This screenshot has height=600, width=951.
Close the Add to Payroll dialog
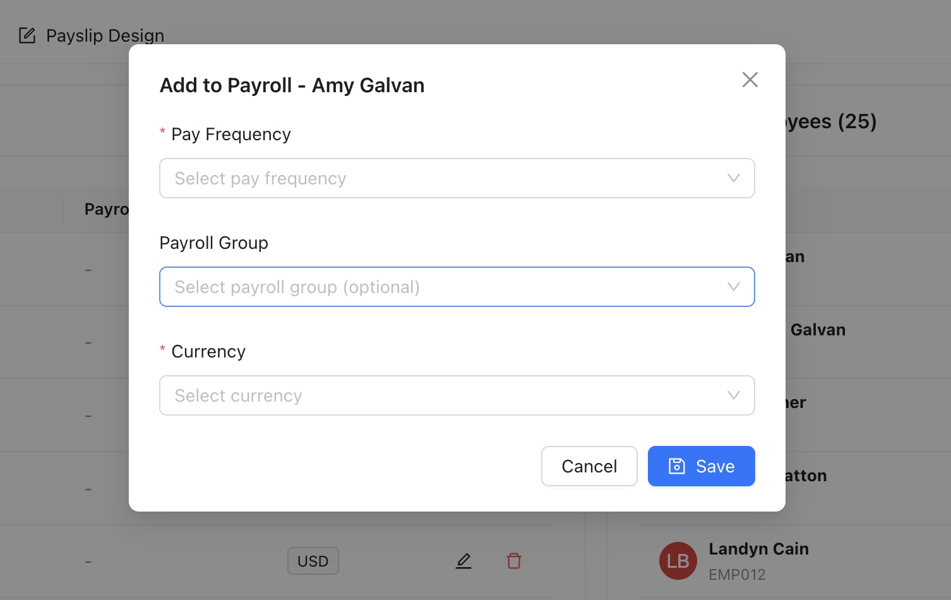click(x=750, y=80)
